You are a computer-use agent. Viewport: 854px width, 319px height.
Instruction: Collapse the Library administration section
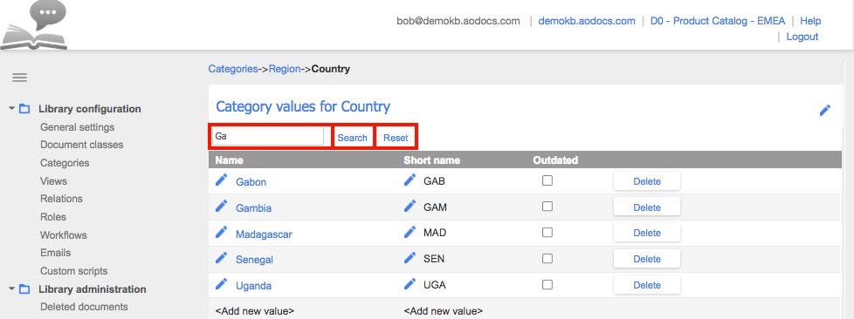11,289
